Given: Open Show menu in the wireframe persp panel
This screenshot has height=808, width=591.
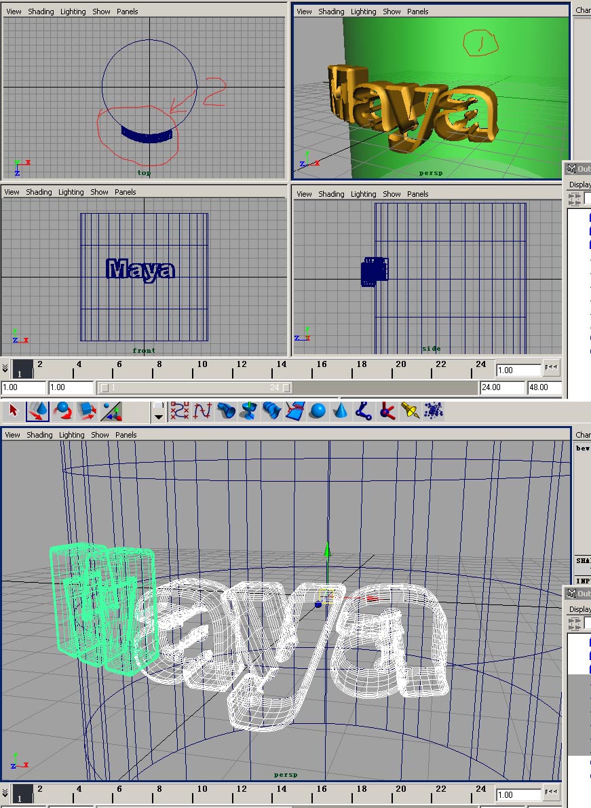Looking at the screenshot, I should [x=100, y=435].
